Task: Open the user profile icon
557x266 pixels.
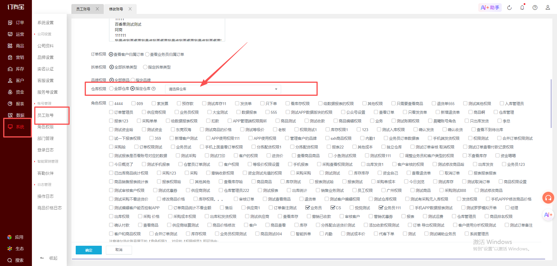Action: click(548, 8)
